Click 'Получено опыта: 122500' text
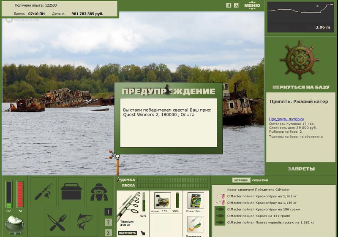 (x=36, y=5)
